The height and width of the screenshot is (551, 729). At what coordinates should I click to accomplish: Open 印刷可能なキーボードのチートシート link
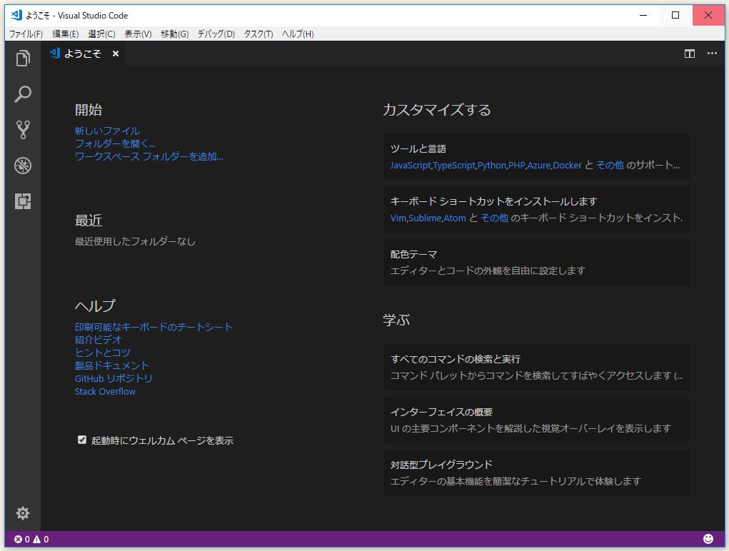tap(154, 327)
